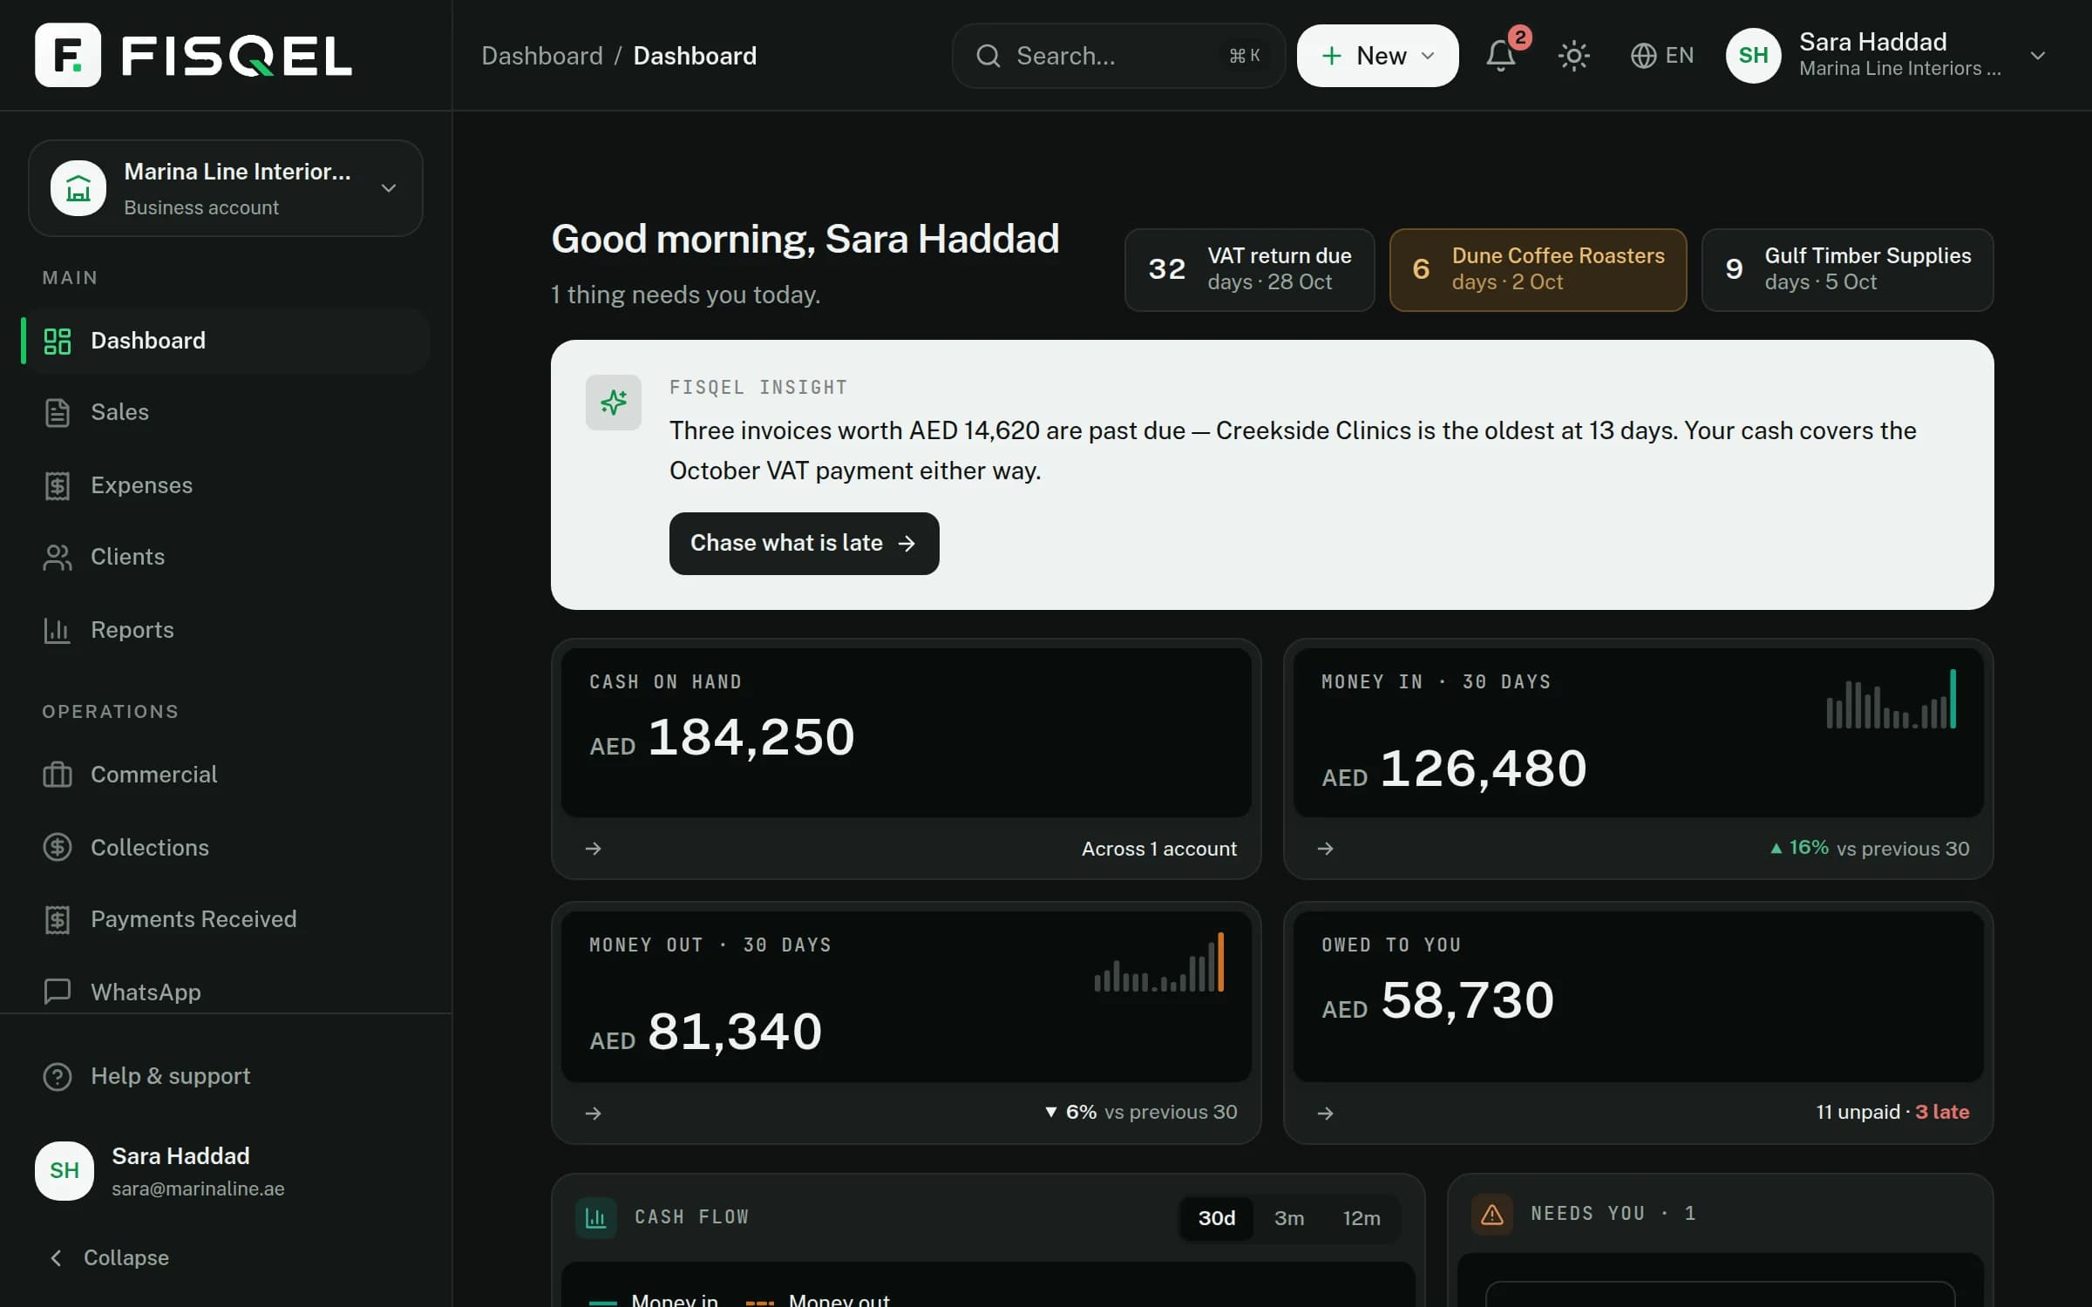
Task: Click the business account building icon
Action: coord(78,188)
